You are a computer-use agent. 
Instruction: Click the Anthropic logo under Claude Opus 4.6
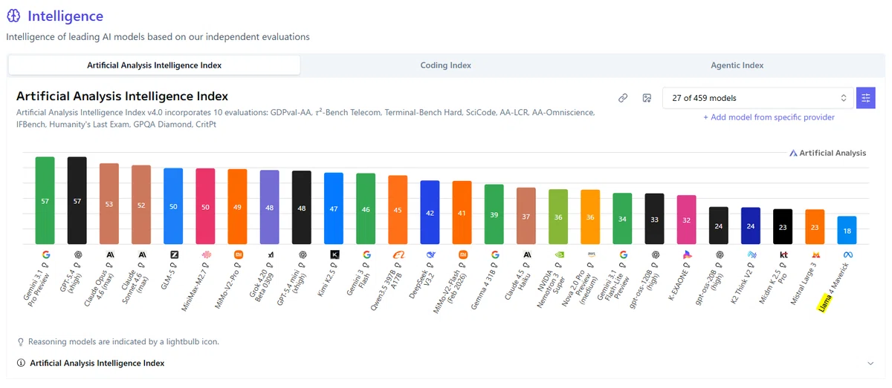pyautogui.click(x=109, y=254)
